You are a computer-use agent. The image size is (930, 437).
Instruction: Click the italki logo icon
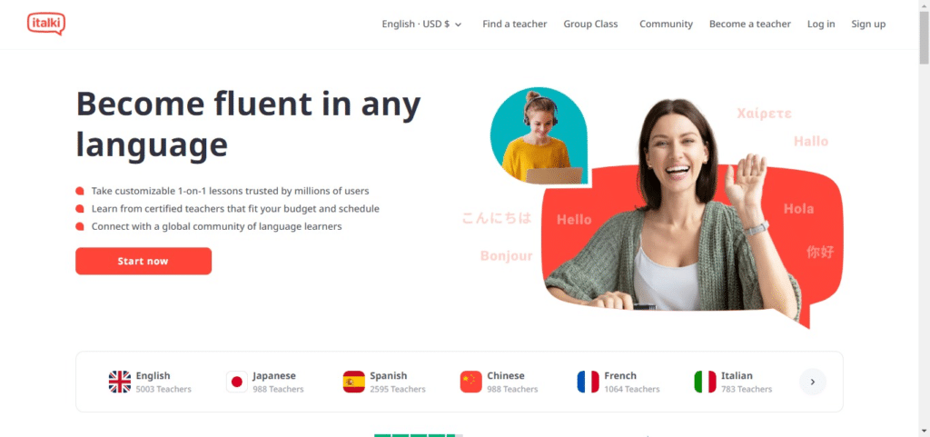46,24
